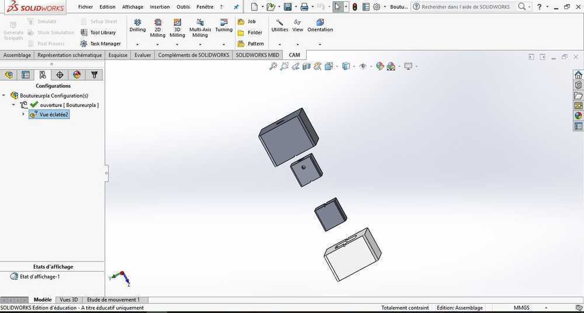This screenshot has height=313, width=584.
Task: Open the Drilling dropdown arrow
Action: pyautogui.click(x=137, y=44)
